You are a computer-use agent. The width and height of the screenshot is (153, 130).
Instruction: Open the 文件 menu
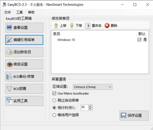(x=7, y=12)
